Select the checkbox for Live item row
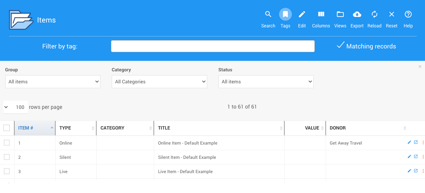 pos(7,171)
